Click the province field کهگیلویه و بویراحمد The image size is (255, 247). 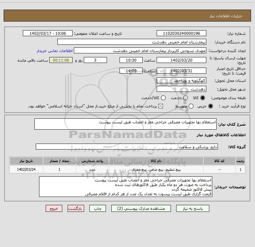pyautogui.click(x=181, y=80)
